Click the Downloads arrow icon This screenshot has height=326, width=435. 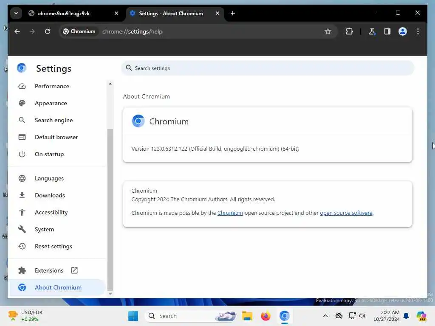22,195
